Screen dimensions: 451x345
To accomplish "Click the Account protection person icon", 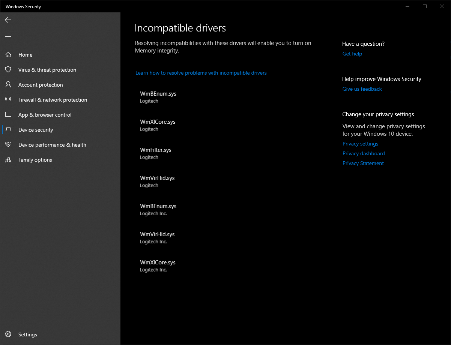I will click(x=8, y=85).
